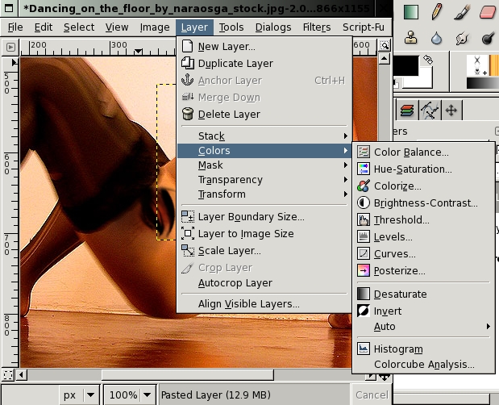Choose Delete Layer with trash icon
This screenshot has width=499, height=405.
tap(264, 114)
